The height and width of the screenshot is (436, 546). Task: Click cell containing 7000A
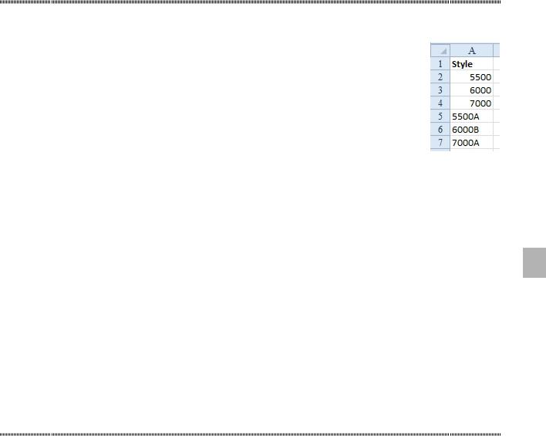point(472,143)
